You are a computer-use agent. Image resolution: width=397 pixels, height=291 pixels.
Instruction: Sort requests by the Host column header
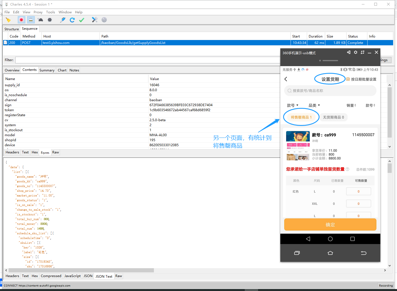point(71,36)
